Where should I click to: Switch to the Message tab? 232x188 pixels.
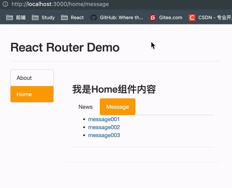point(118,107)
